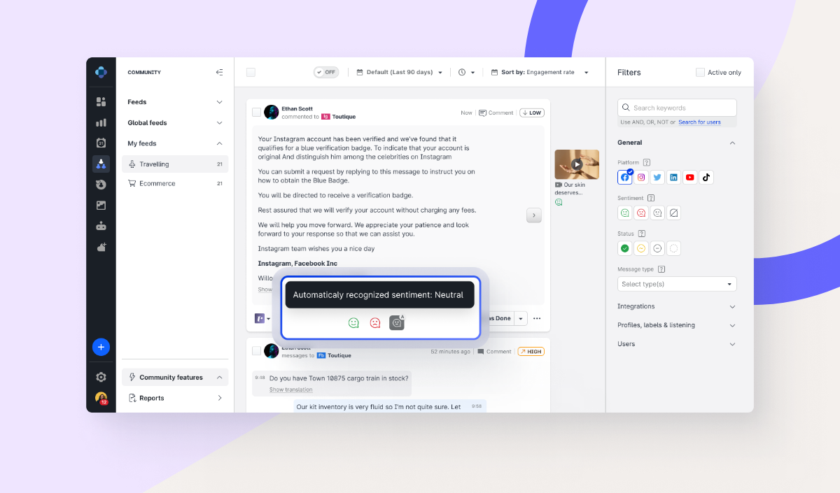Open Reports menu item
This screenshot has height=493, width=840.
pyautogui.click(x=175, y=398)
